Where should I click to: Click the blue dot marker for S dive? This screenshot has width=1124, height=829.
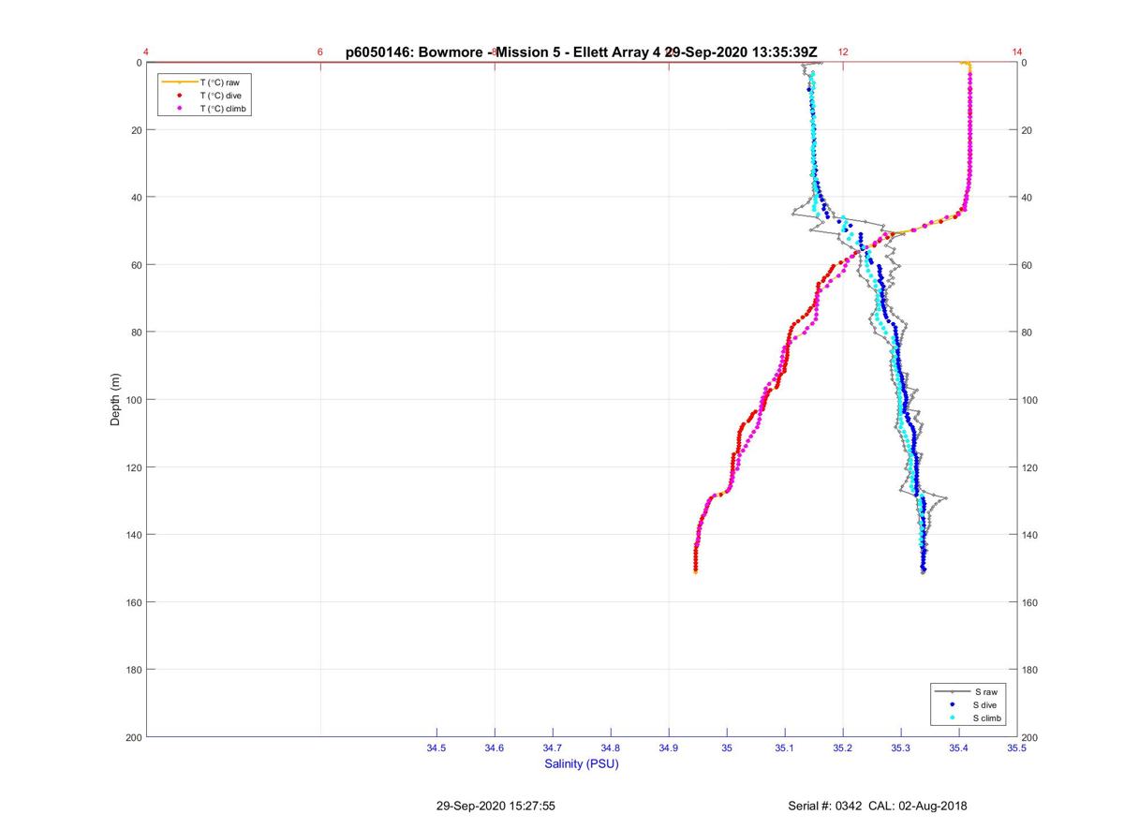(953, 704)
